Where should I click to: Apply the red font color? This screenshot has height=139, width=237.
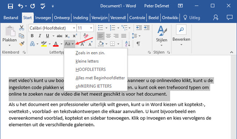pyautogui.click(x=56, y=44)
